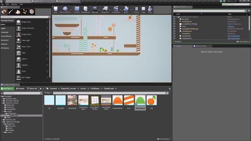Viewport: 251px width, 141px height.
Task: Click the Import button
Action: pos(20,89)
